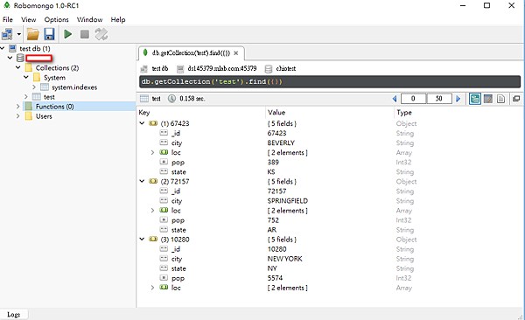The image size is (525, 320).
Task: Expand the test collection in tree
Action: pos(26,97)
